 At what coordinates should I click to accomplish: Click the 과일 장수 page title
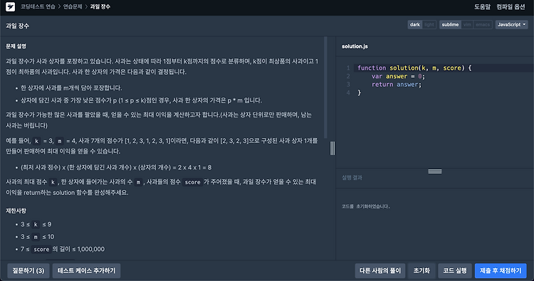[17, 26]
